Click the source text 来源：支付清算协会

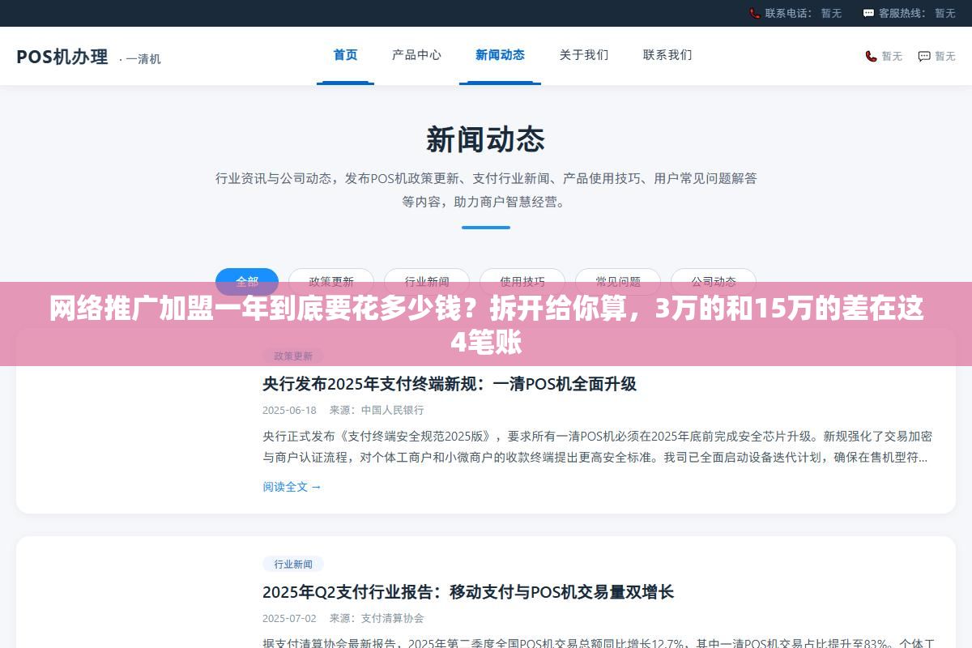pos(377,618)
